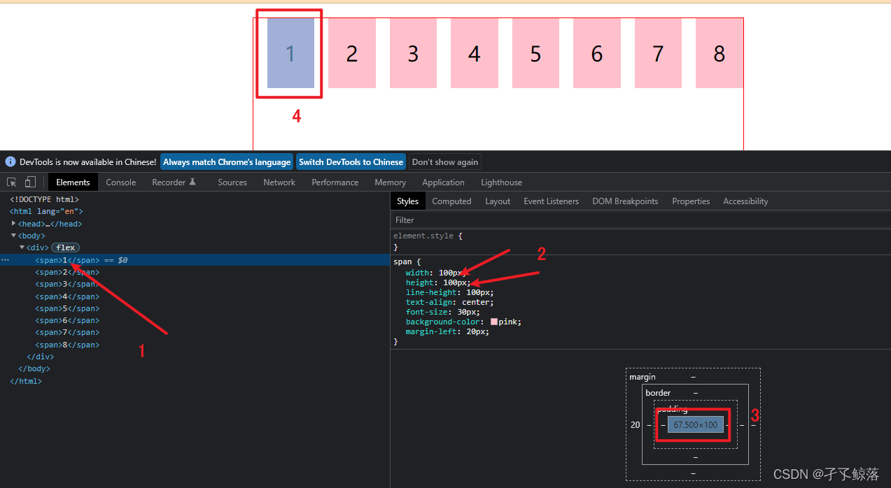
Task: Switch to the Computed sub-tab
Action: click(451, 201)
